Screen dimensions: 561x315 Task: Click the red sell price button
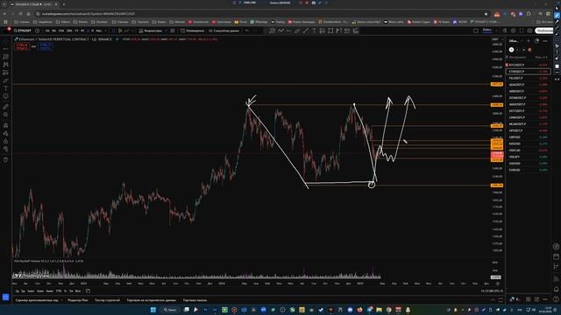22,46
